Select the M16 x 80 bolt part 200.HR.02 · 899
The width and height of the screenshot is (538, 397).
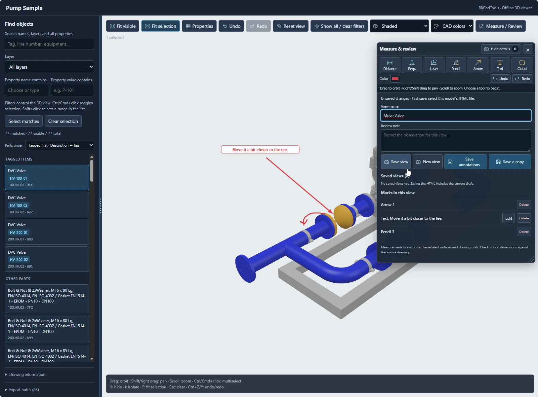click(x=47, y=329)
